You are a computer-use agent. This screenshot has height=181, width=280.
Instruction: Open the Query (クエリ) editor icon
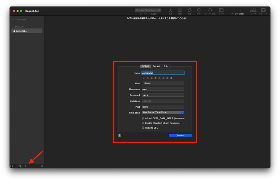point(221,11)
